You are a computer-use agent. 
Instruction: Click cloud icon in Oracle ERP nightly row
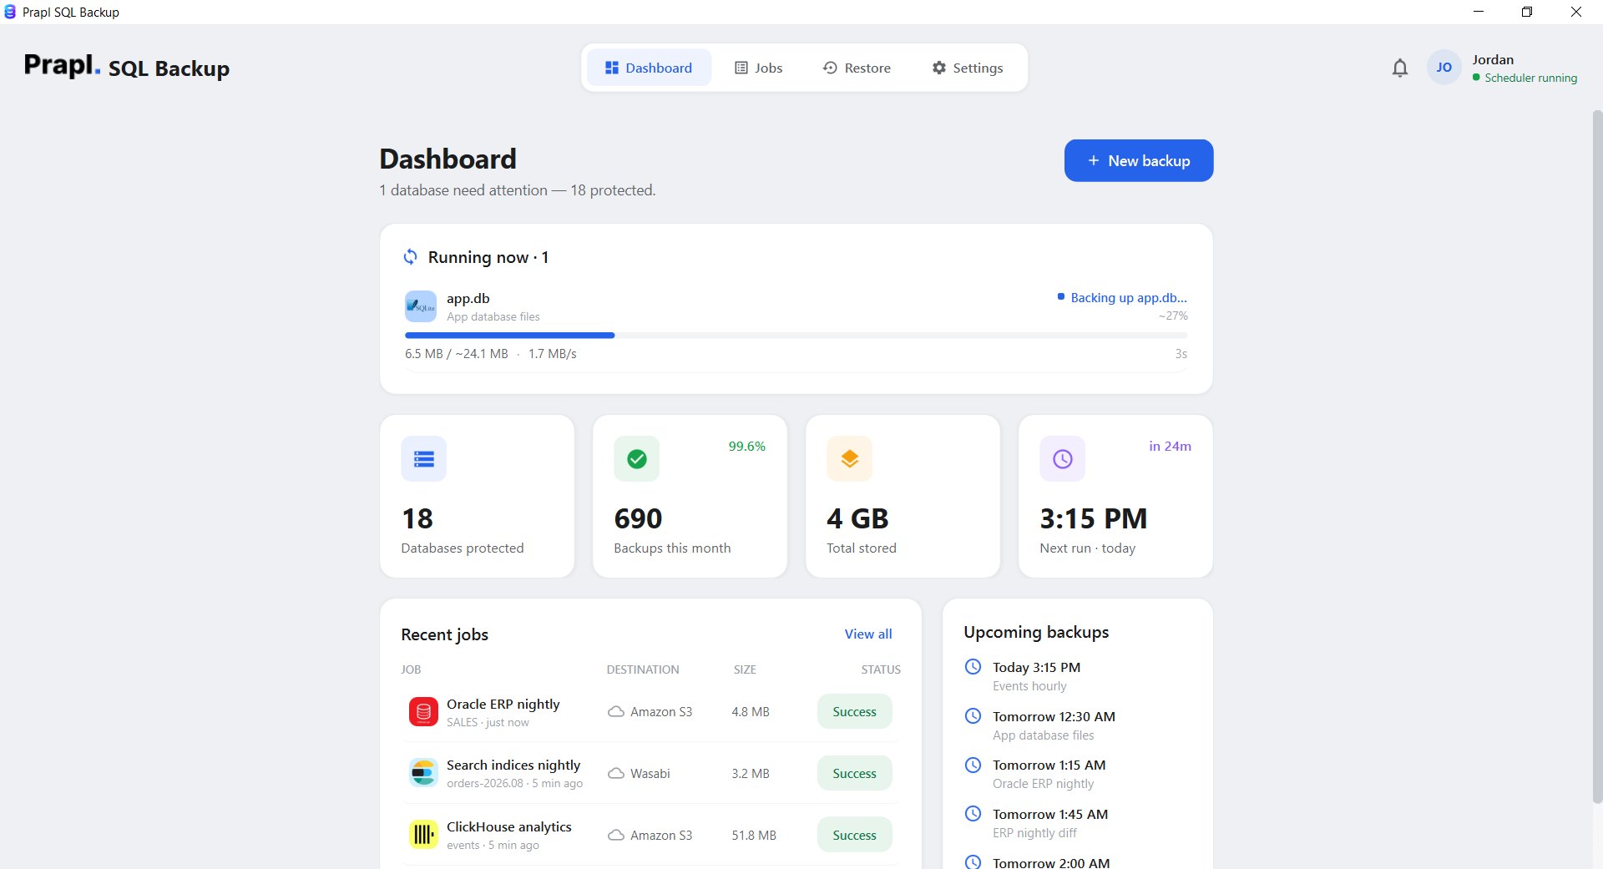[616, 712]
